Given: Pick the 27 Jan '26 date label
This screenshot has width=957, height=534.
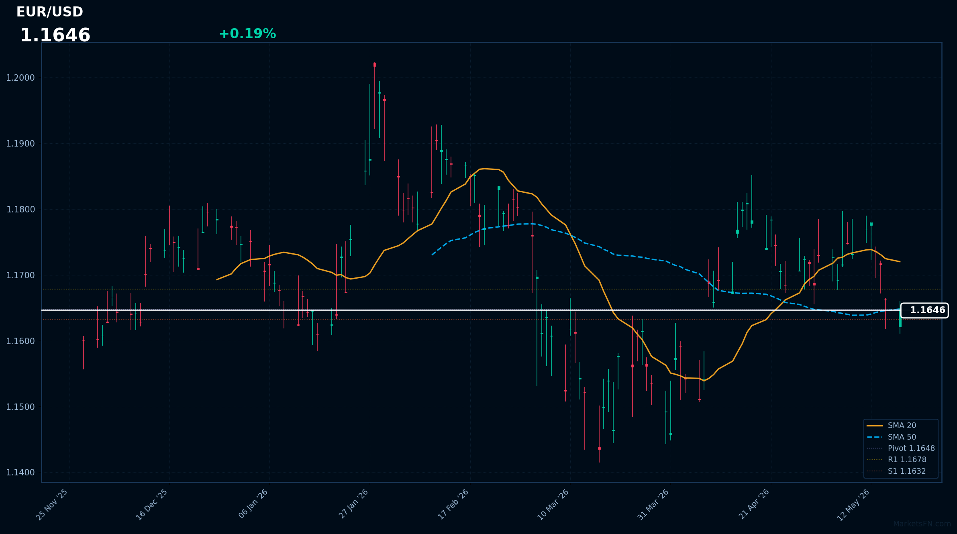Looking at the screenshot, I should click(x=353, y=504).
